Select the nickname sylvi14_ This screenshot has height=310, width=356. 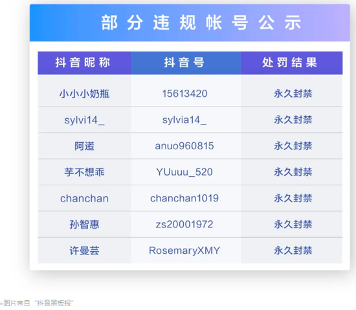click(x=84, y=120)
